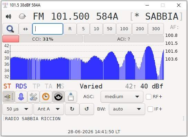Viewport: 188px width, 137px height.
Task: Open the Ant A antenna selector
Action: pyautogui.click(x=49, y=109)
